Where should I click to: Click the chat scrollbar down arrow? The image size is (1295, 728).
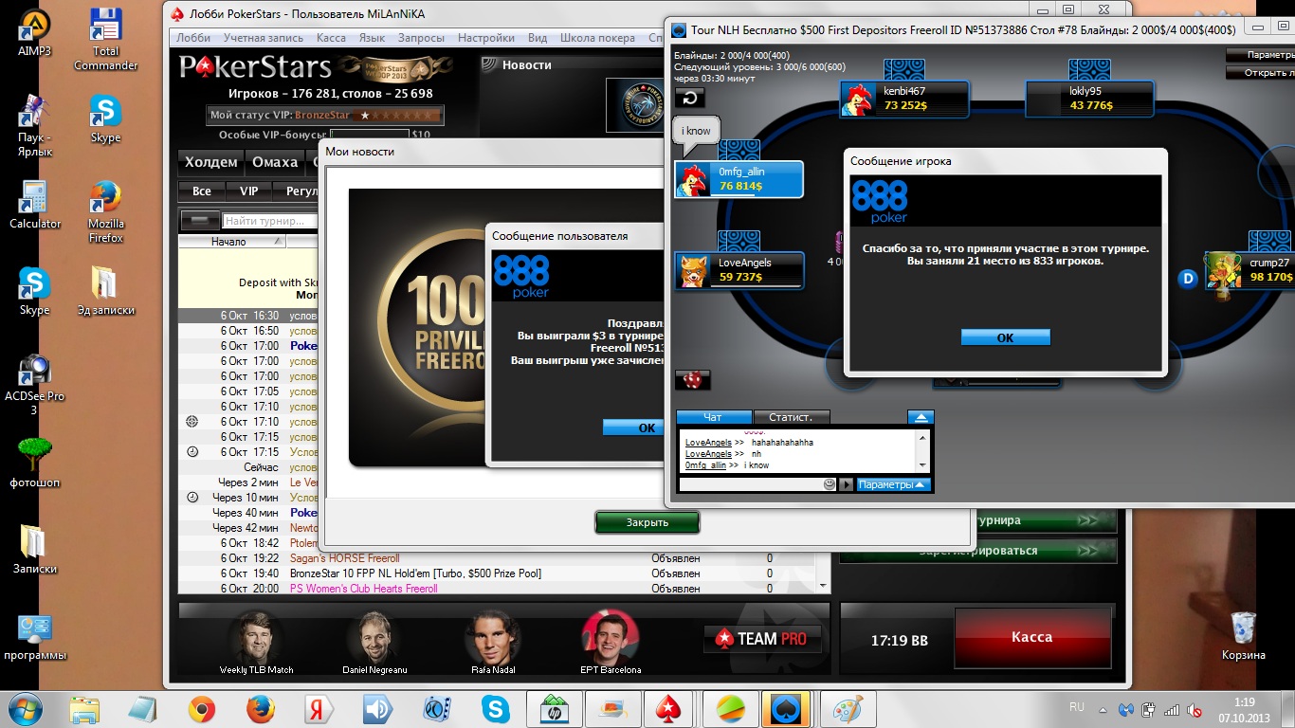[x=921, y=465]
